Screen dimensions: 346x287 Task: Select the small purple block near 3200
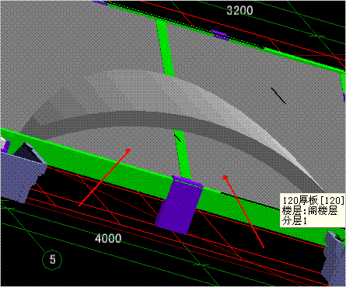[x=220, y=35]
